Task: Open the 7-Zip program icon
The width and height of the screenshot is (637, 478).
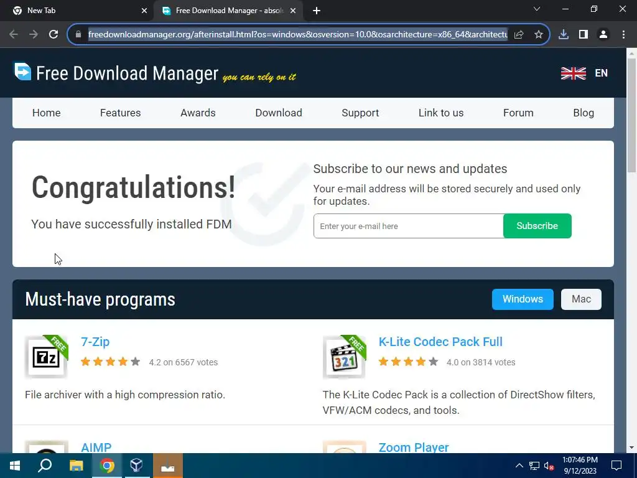Action: tap(46, 357)
